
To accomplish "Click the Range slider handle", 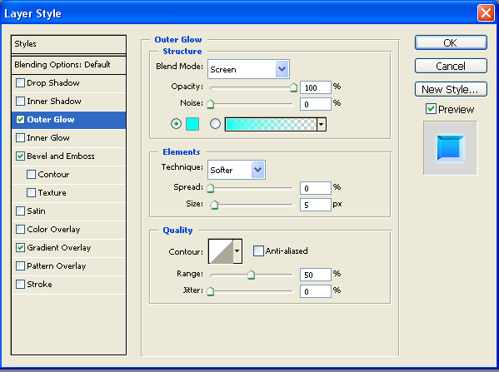I will click(251, 275).
